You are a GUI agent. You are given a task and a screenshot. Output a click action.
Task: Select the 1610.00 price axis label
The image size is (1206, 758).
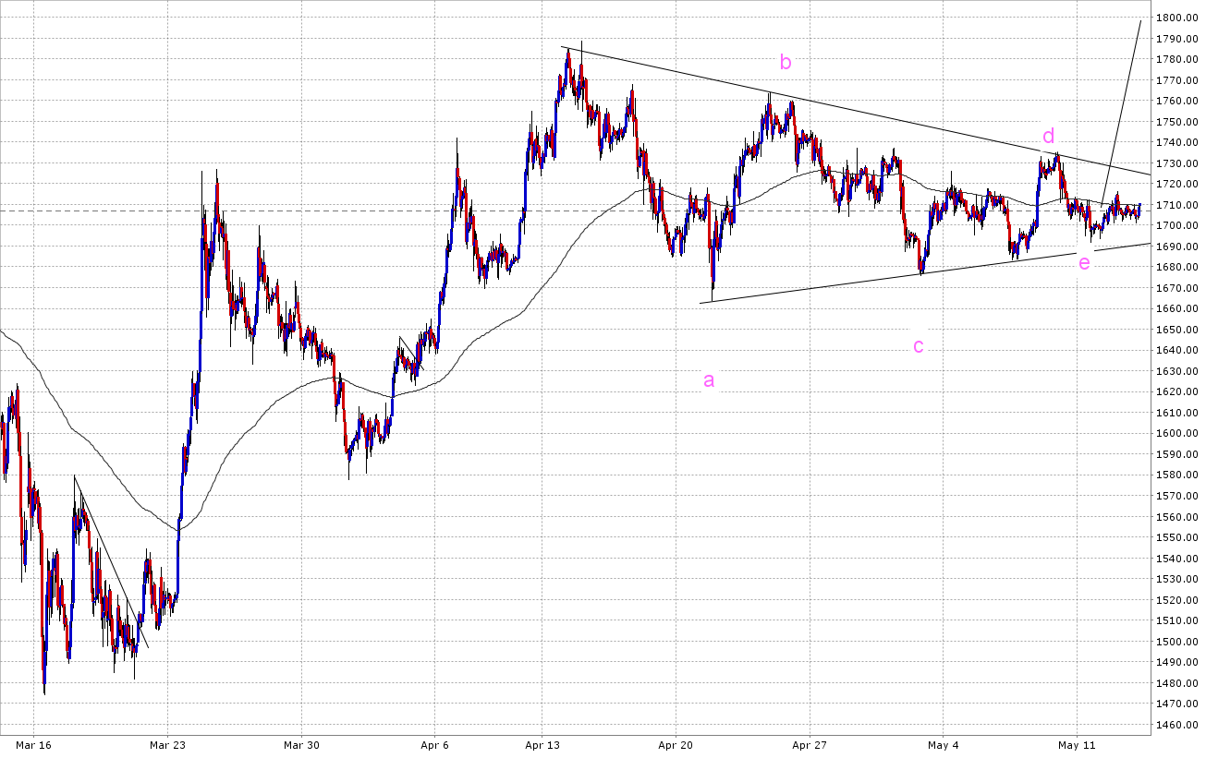click(1179, 413)
